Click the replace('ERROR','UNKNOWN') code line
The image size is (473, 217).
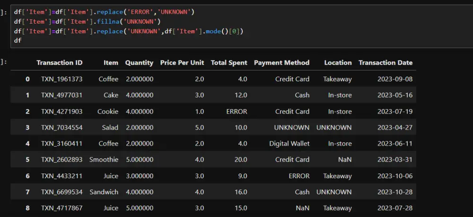(x=105, y=12)
